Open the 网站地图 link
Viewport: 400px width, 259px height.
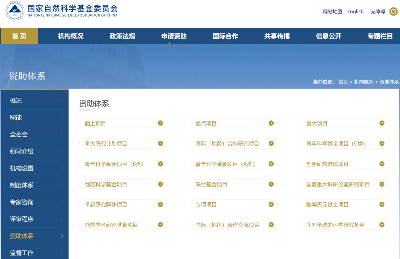[333, 11]
